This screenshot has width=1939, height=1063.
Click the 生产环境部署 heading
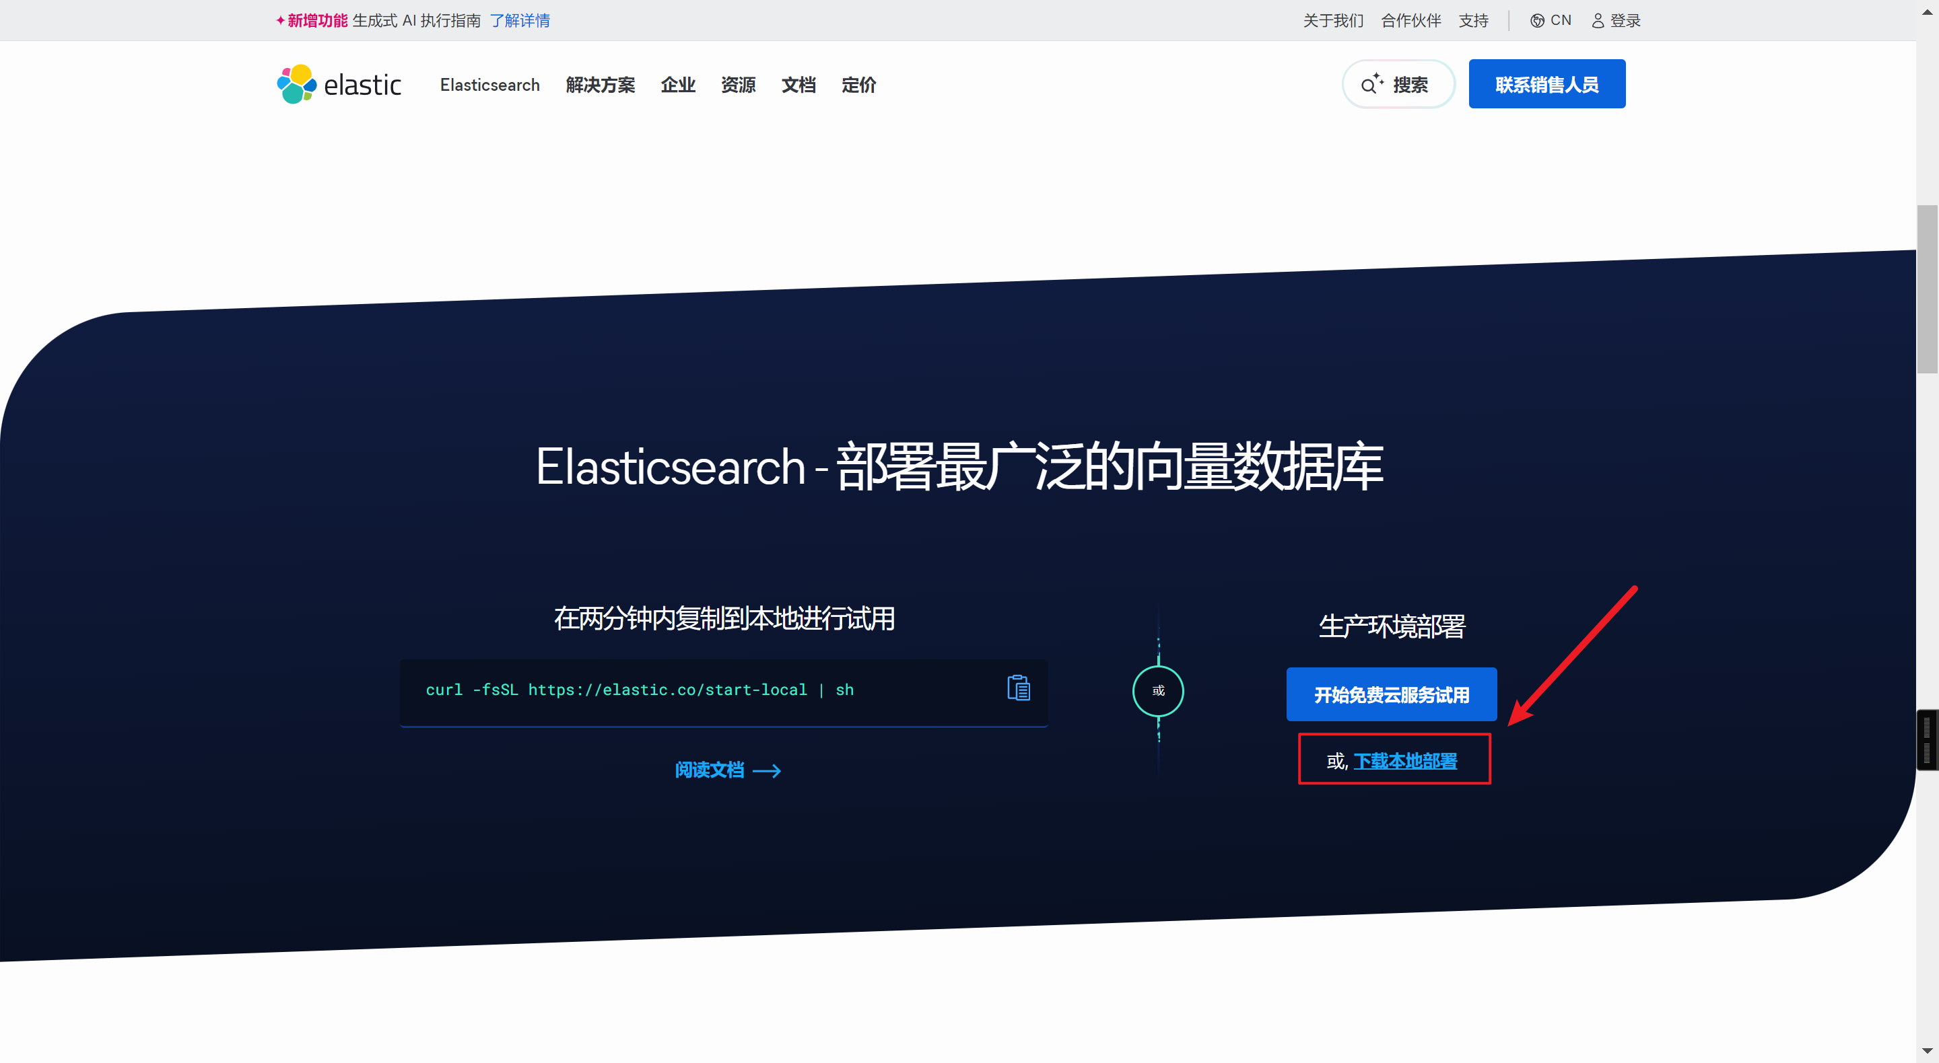point(1391,626)
